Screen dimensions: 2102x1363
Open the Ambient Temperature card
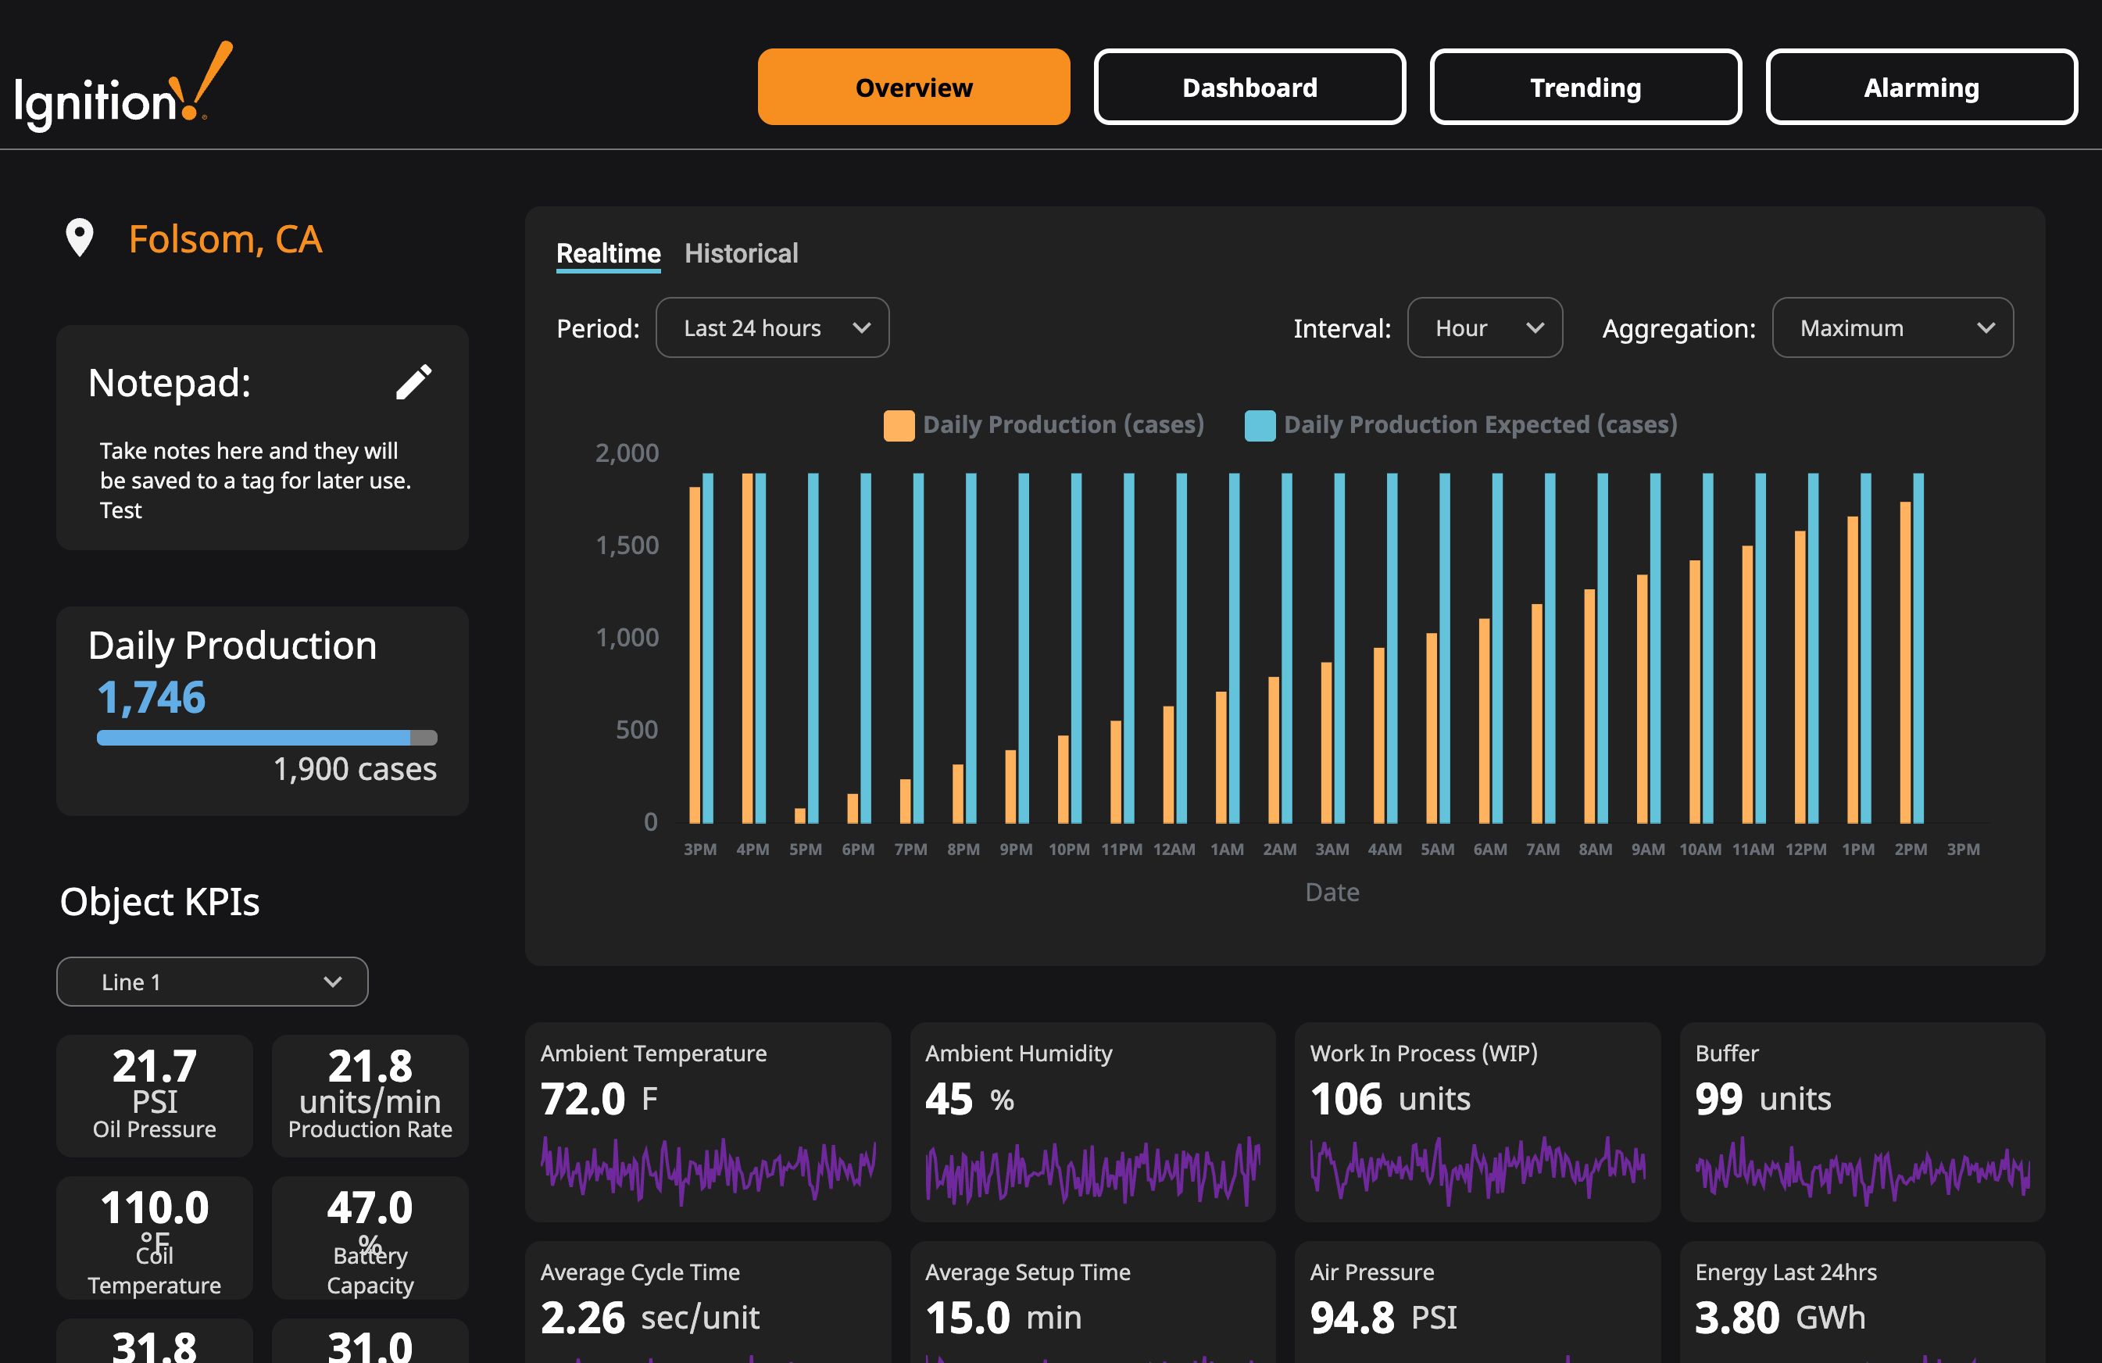point(707,1122)
